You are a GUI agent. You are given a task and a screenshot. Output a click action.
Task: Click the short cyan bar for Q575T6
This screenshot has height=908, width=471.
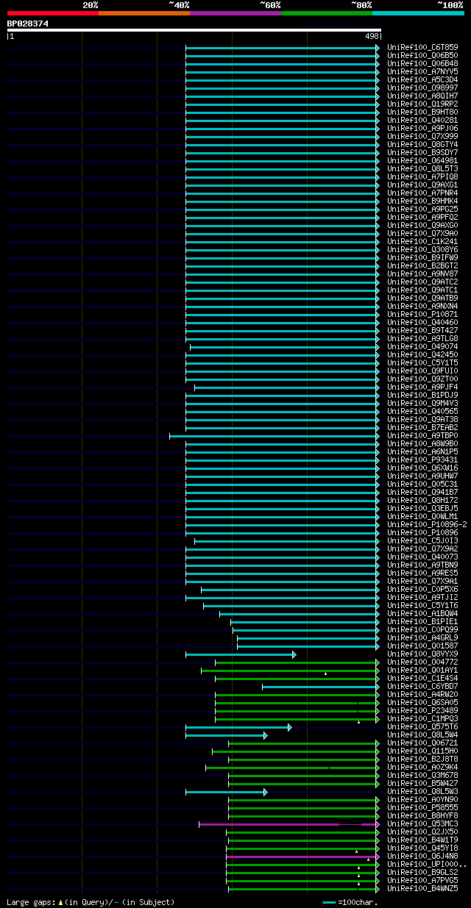(x=238, y=727)
